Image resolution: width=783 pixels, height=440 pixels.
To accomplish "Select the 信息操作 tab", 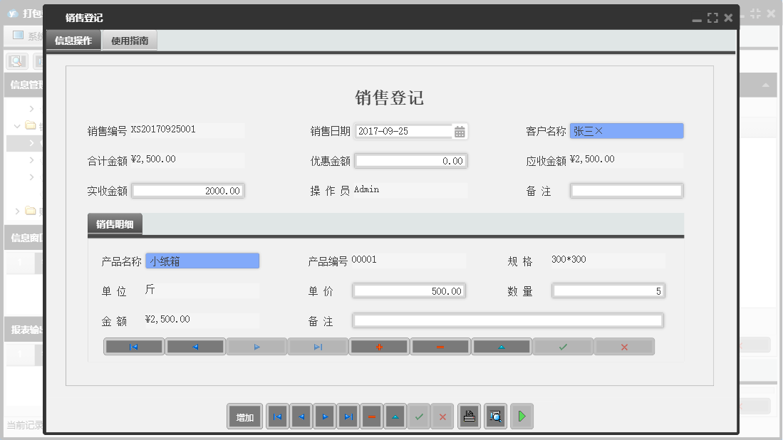I will 73,41.
